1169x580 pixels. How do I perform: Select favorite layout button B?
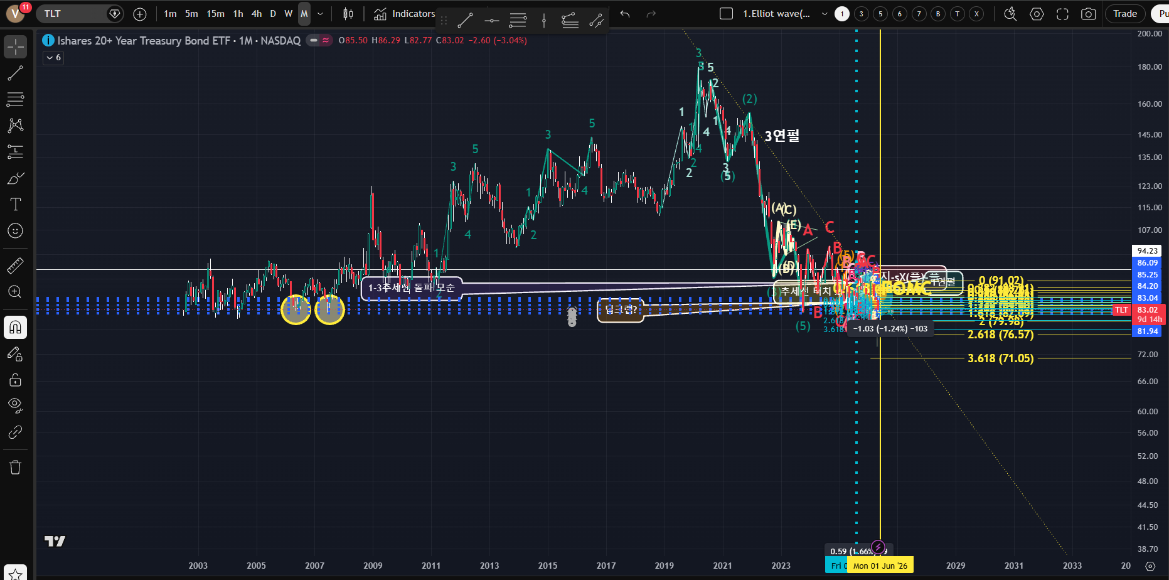click(938, 14)
